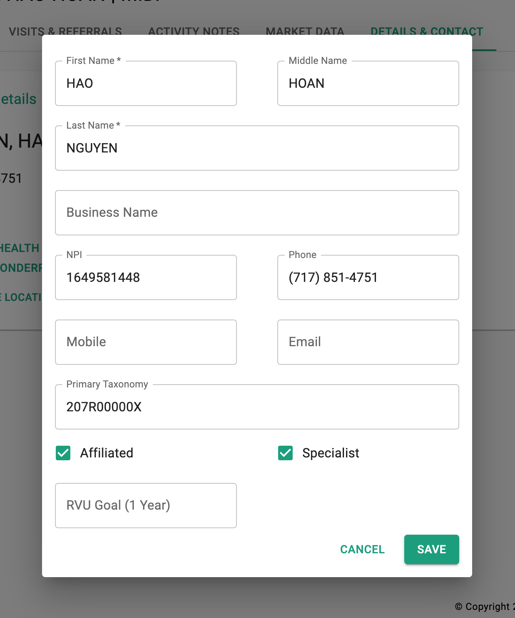
Task: Uncheck the Affiliated checkbox
Action: tap(63, 453)
